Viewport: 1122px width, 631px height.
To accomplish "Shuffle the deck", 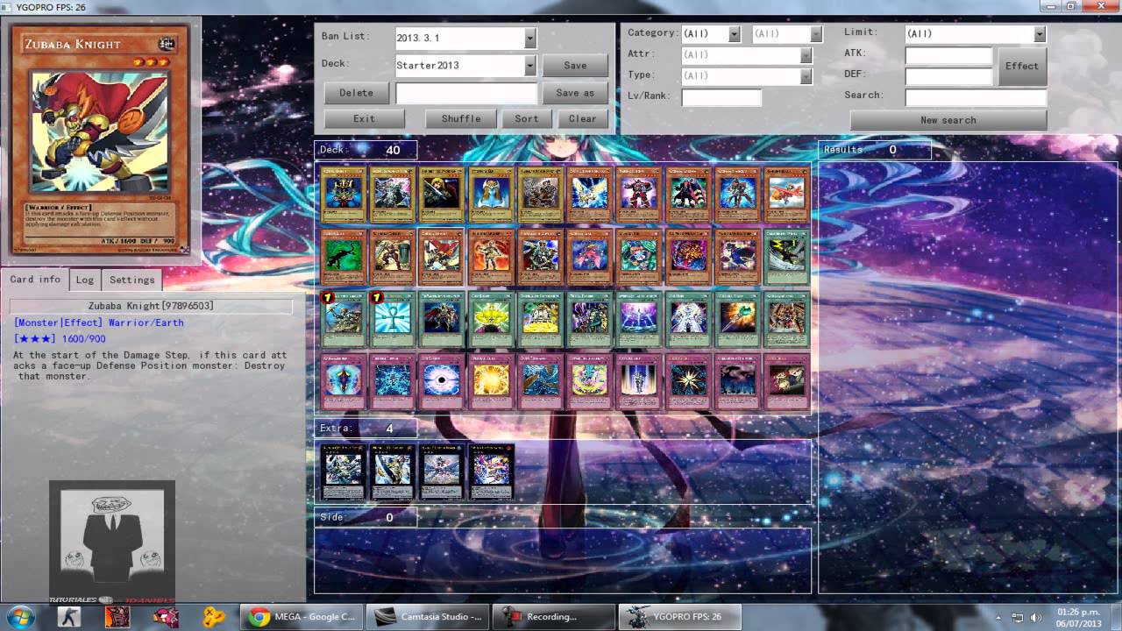I will click(461, 118).
